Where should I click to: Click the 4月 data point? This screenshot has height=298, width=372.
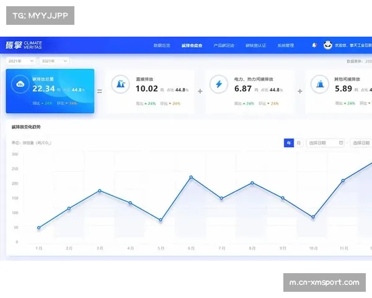click(x=130, y=203)
